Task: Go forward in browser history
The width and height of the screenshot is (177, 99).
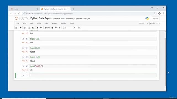Action: [x=15, y=13]
